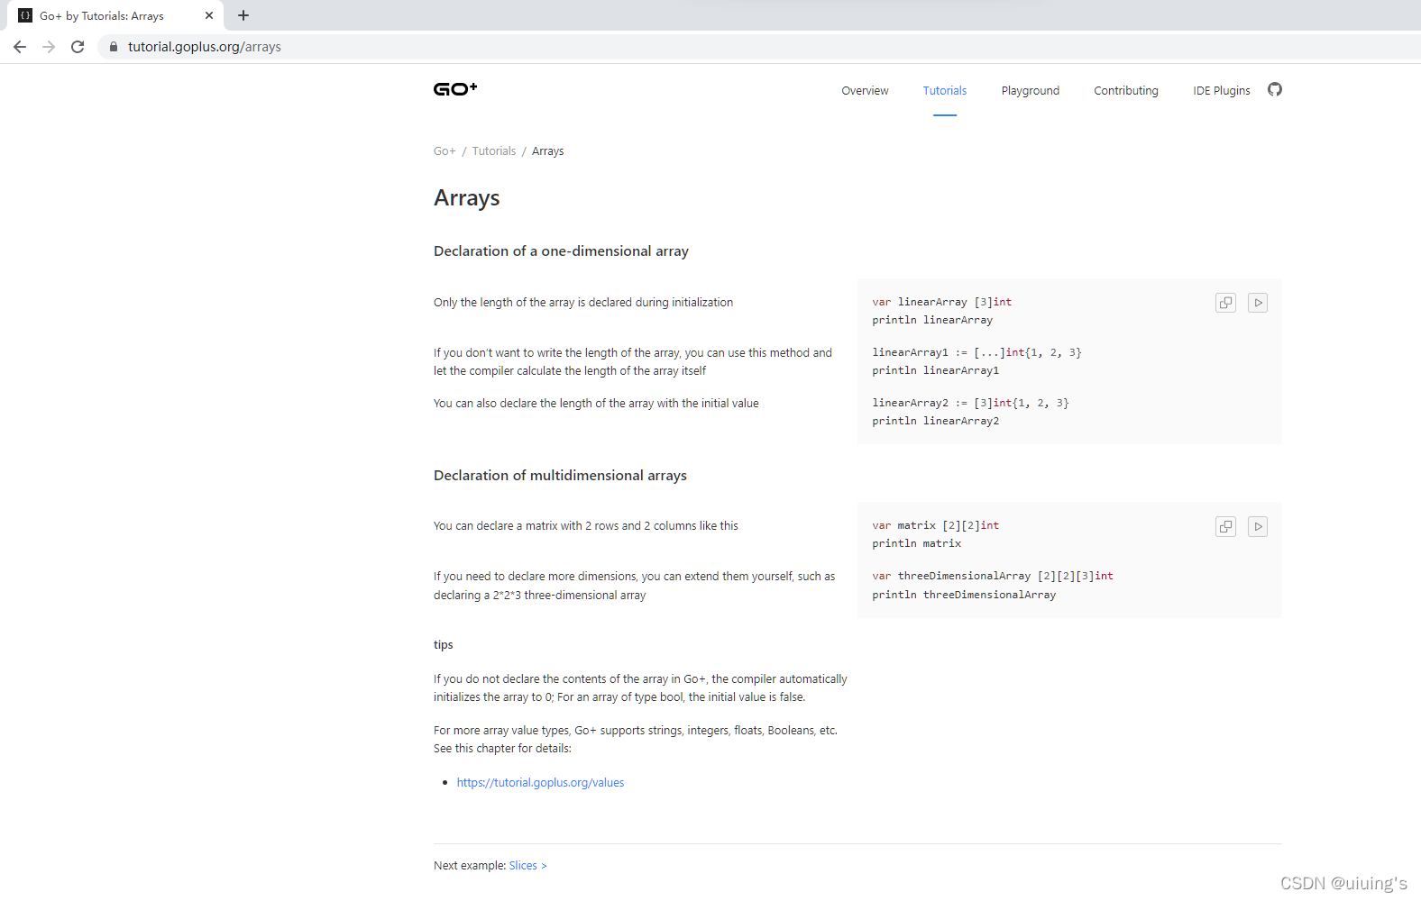Image resolution: width=1421 pixels, height=901 pixels.
Task: Click the 'linearArray2 := [3]int{1, 2, 3}' code line
Action: tap(970, 404)
